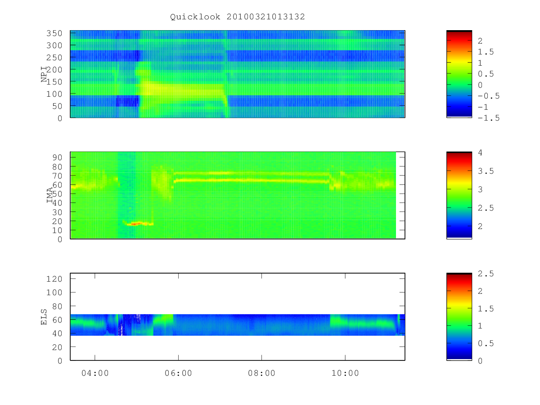Click the red hotspot in IMA plot
This screenshot has height=405, width=540.
click(x=135, y=224)
